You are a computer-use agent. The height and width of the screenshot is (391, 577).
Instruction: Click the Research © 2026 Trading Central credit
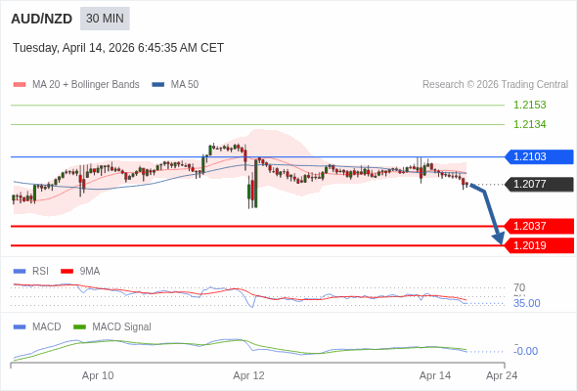pos(495,85)
